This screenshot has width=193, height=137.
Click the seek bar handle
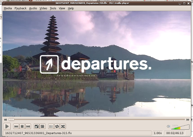click(11, 120)
